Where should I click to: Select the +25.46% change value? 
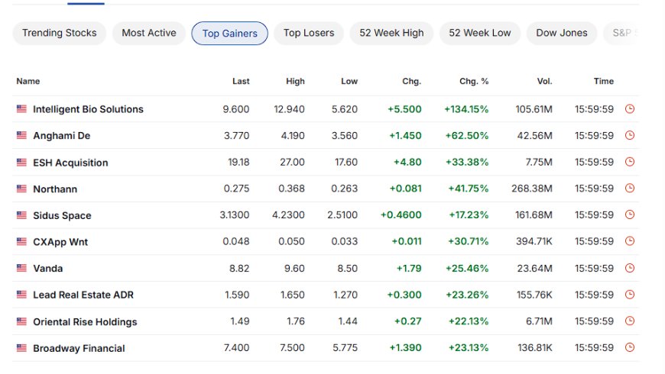(467, 268)
